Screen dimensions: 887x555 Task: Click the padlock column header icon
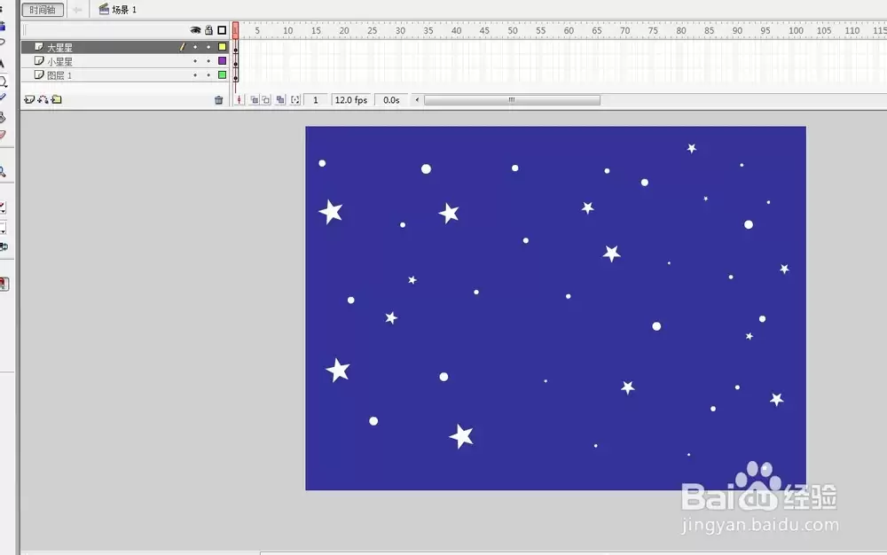pos(208,30)
